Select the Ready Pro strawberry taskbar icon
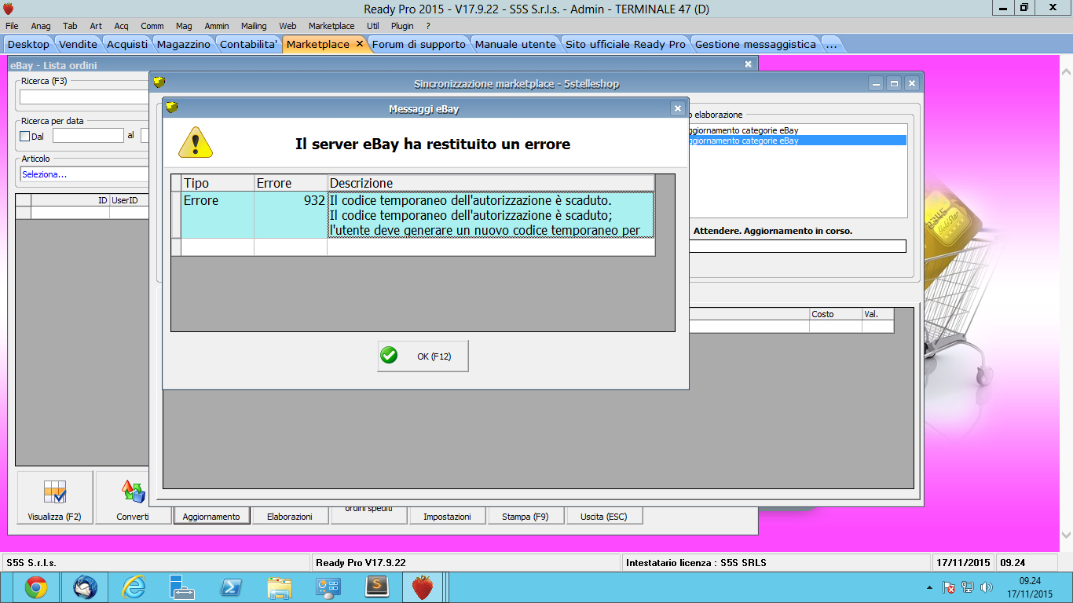Screen dimensions: 1073x603 pos(423,587)
